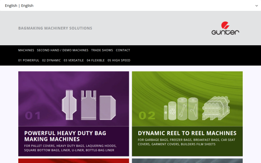
Task: Click the stacked rolls pallet icon
Action: 216,108
